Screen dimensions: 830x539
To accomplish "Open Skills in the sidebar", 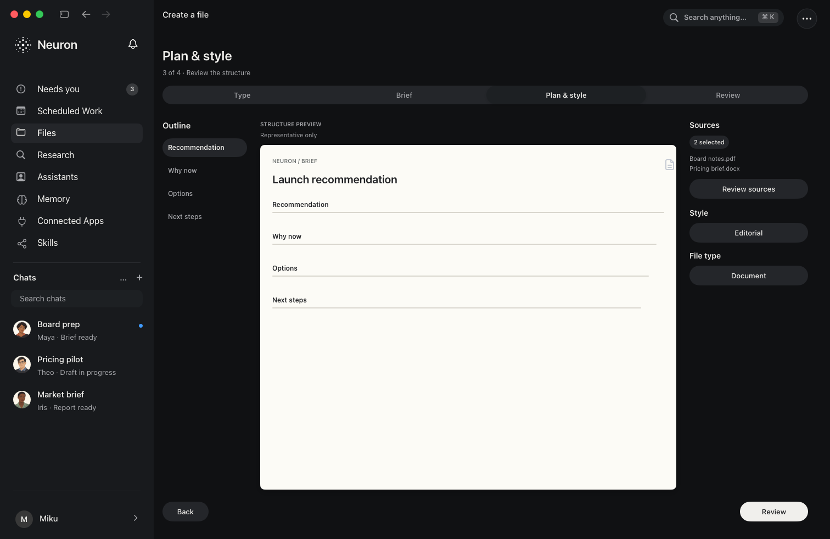I will [77, 243].
